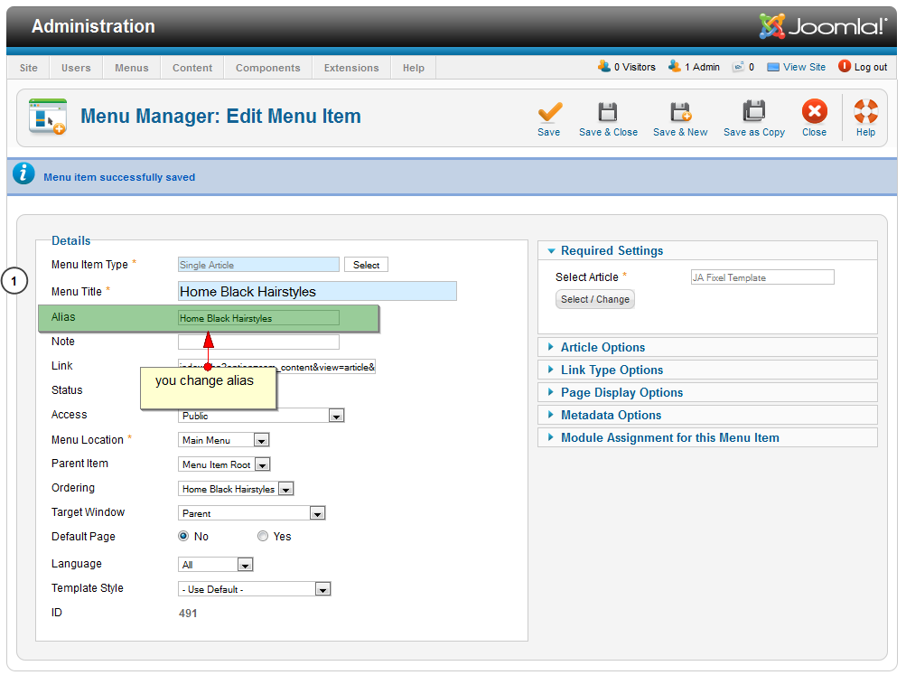This screenshot has width=906, height=675.
Task: Click the Save as Copy icon
Action: coord(753,111)
